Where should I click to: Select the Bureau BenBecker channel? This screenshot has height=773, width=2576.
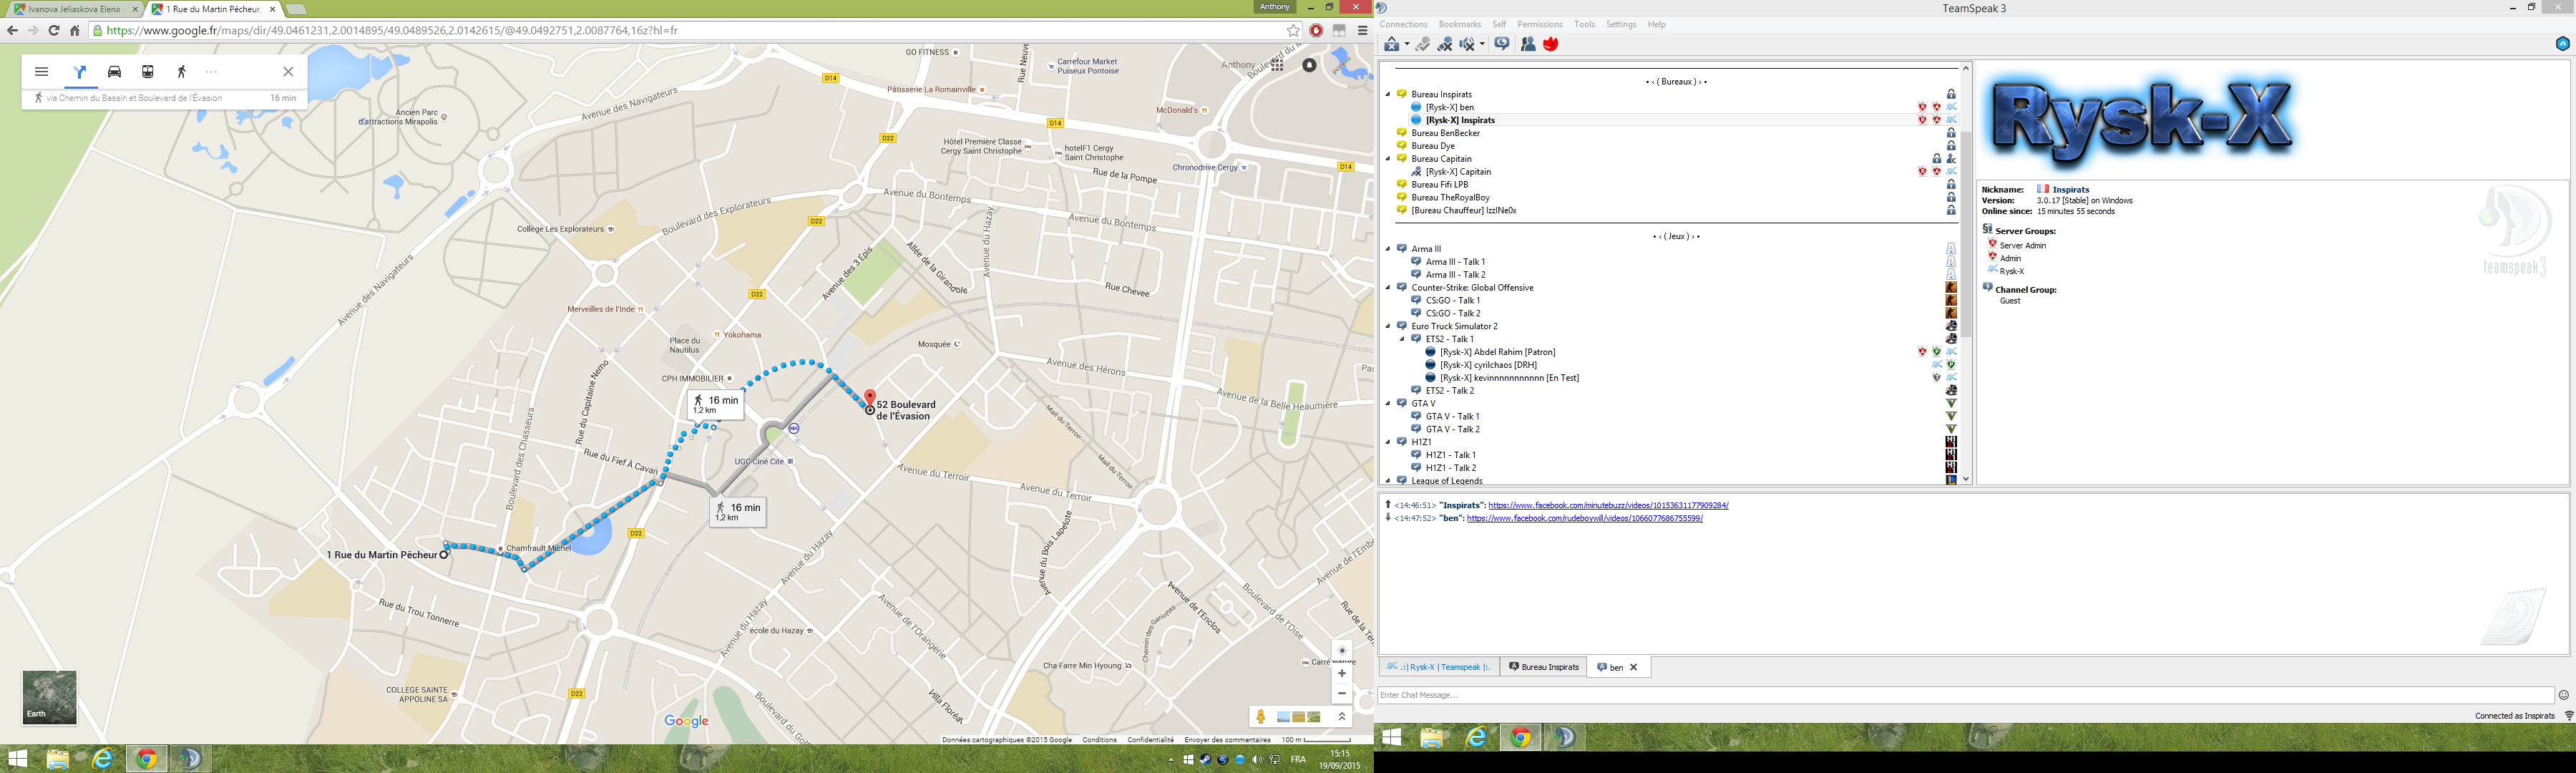click(x=1445, y=133)
